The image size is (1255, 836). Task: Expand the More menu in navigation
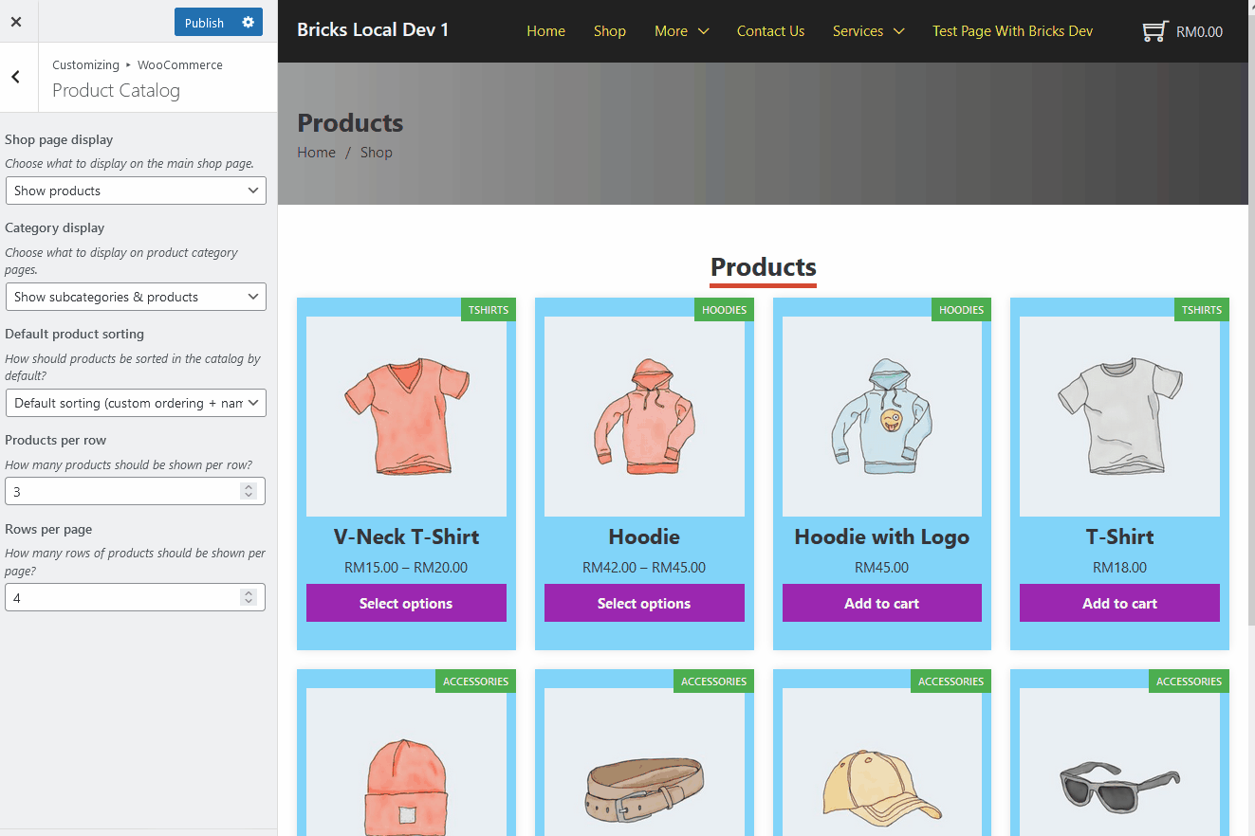tap(681, 31)
